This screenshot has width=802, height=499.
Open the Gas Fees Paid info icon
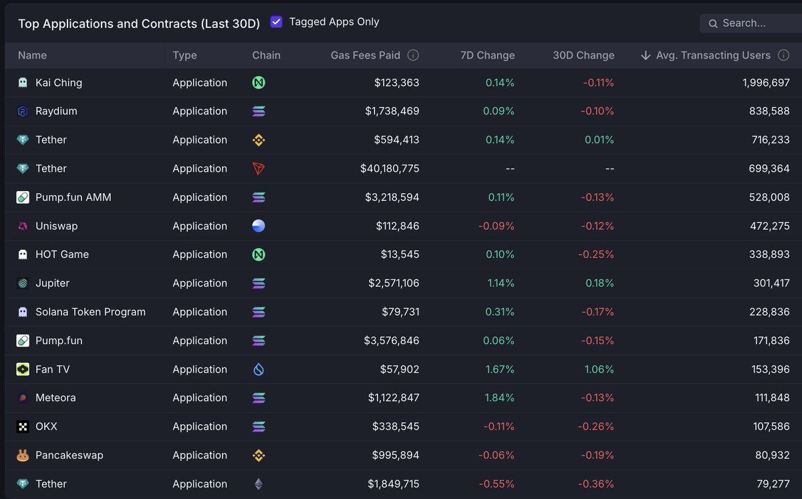(x=413, y=55)
